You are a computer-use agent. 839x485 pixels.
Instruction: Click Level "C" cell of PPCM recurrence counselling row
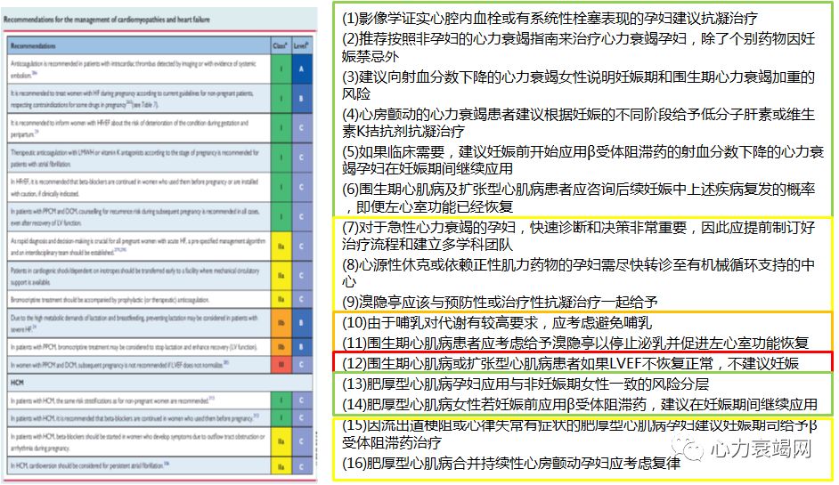(x=302, y=216)
